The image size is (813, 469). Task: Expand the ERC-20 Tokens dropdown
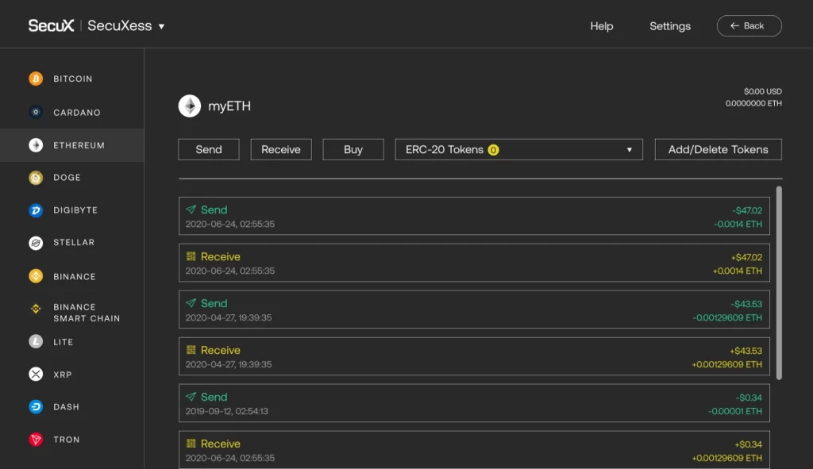[519, 149]
